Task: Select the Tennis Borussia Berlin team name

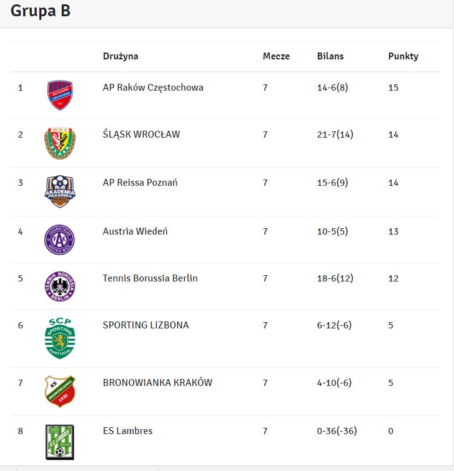Action: click(x=150, y=278)
